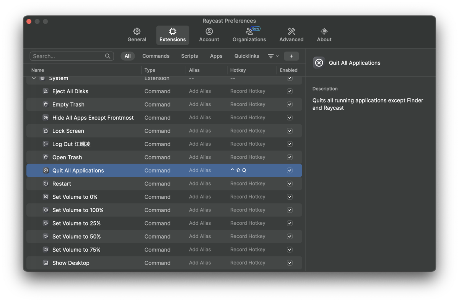This screenshot has height=302, width=459.
Task: Add Alias for Empty Trash
Action: tap(200, 104)
